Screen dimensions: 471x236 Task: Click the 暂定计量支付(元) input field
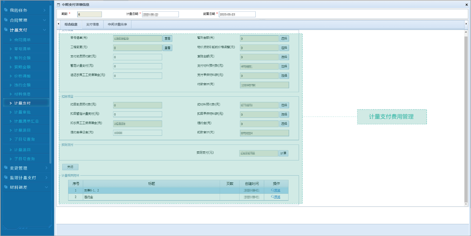coord(138,66)
